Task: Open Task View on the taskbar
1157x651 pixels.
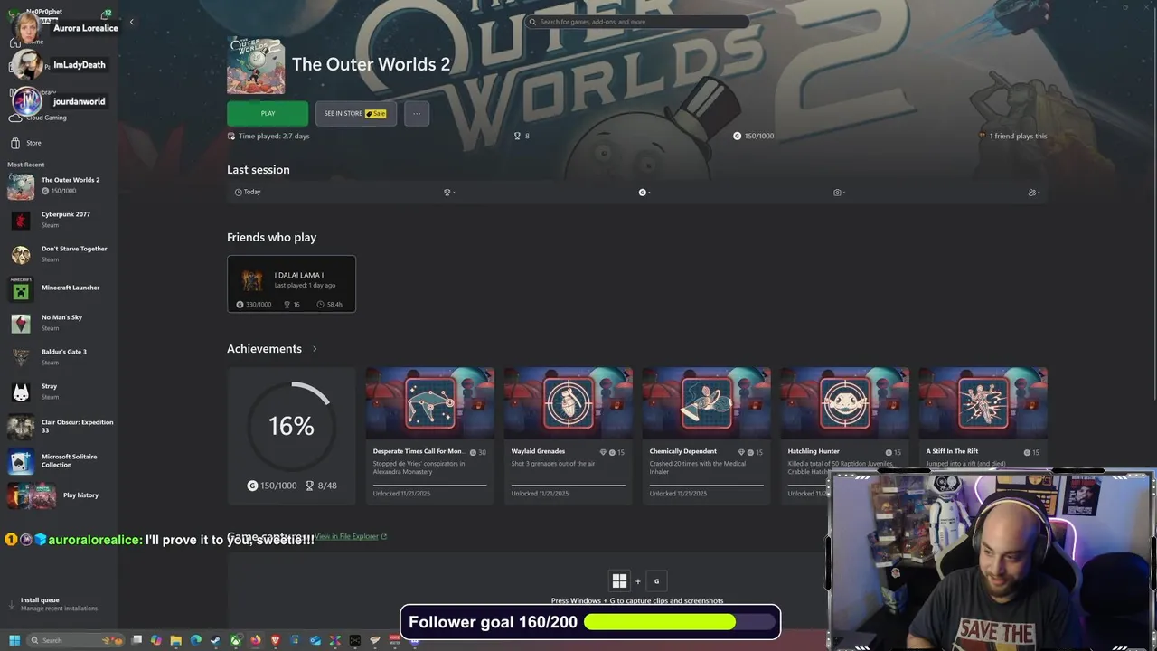Action: pyautogui.click(x=136, y=640)
